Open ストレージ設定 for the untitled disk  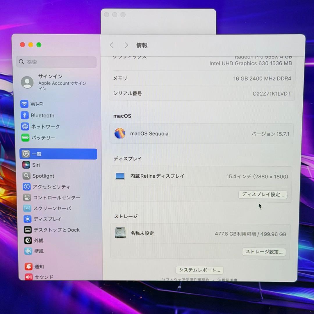(x=264, y=252)
